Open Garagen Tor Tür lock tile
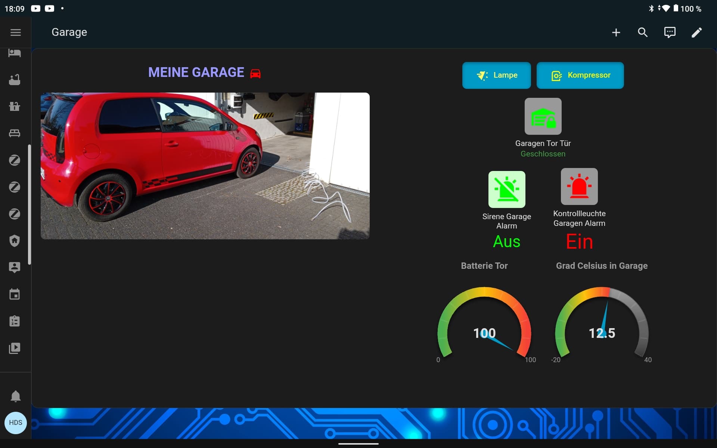The image size is (717, 448). tap(543, 116)
